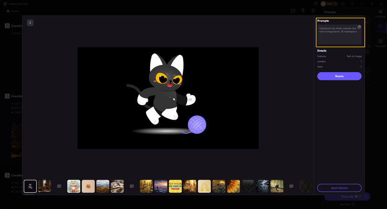Open the feedback message icon in title bar

coord(316,4)
